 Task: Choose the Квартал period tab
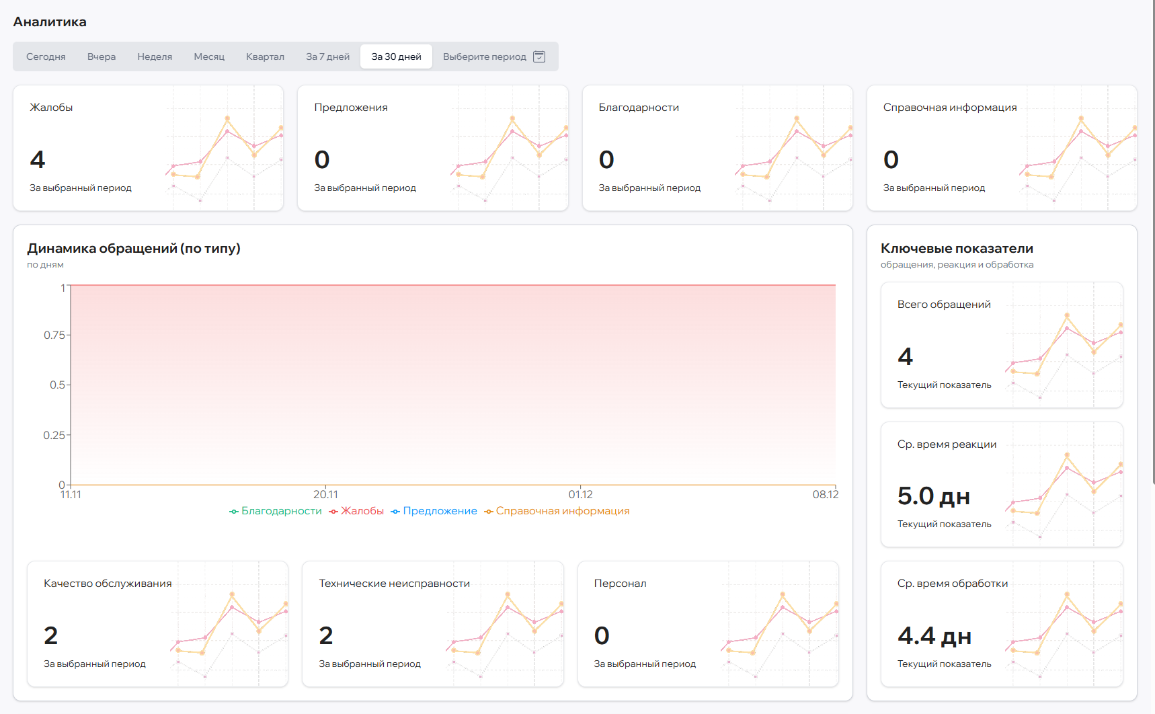[x=265, y=56]
